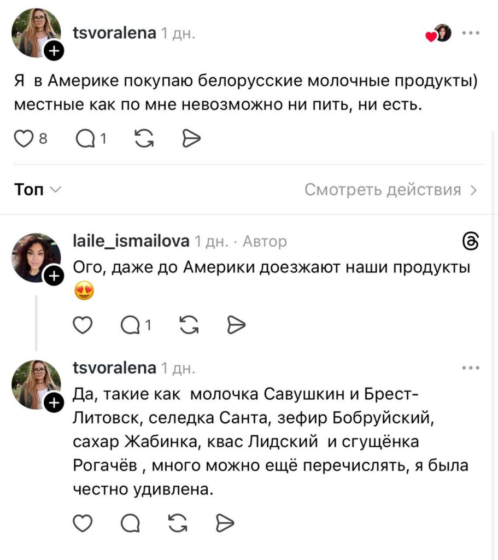Open three-dot menu on last reply
Screen dimensions: 498x560
471,368
